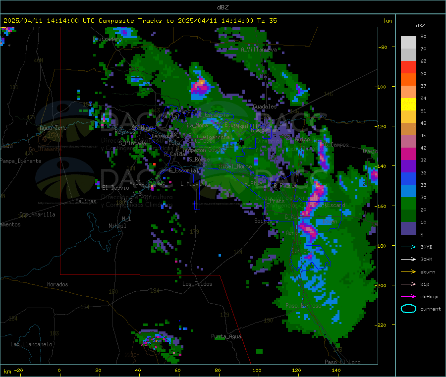446x377 pixels.
Task: Click the cyan 50YD track arrow in legend
Action: point(408,247)
